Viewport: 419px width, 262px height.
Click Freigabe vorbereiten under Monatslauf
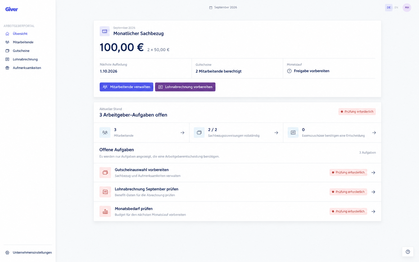pos(311,71)
